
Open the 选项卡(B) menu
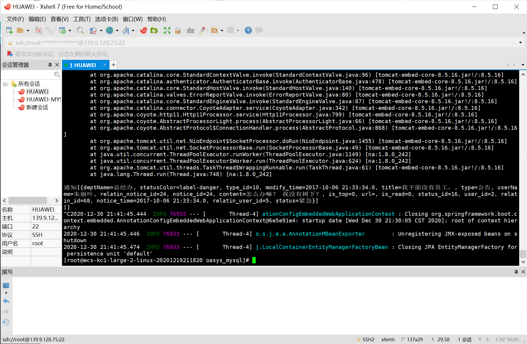click(x=107, y=19)
